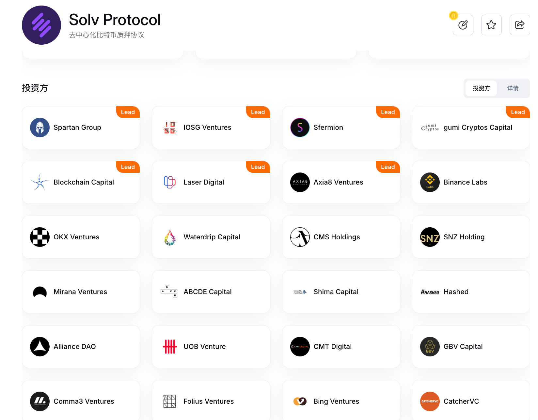Click the Spartan Group helmet logo
538x420 pixels.
tap(40, 127)
